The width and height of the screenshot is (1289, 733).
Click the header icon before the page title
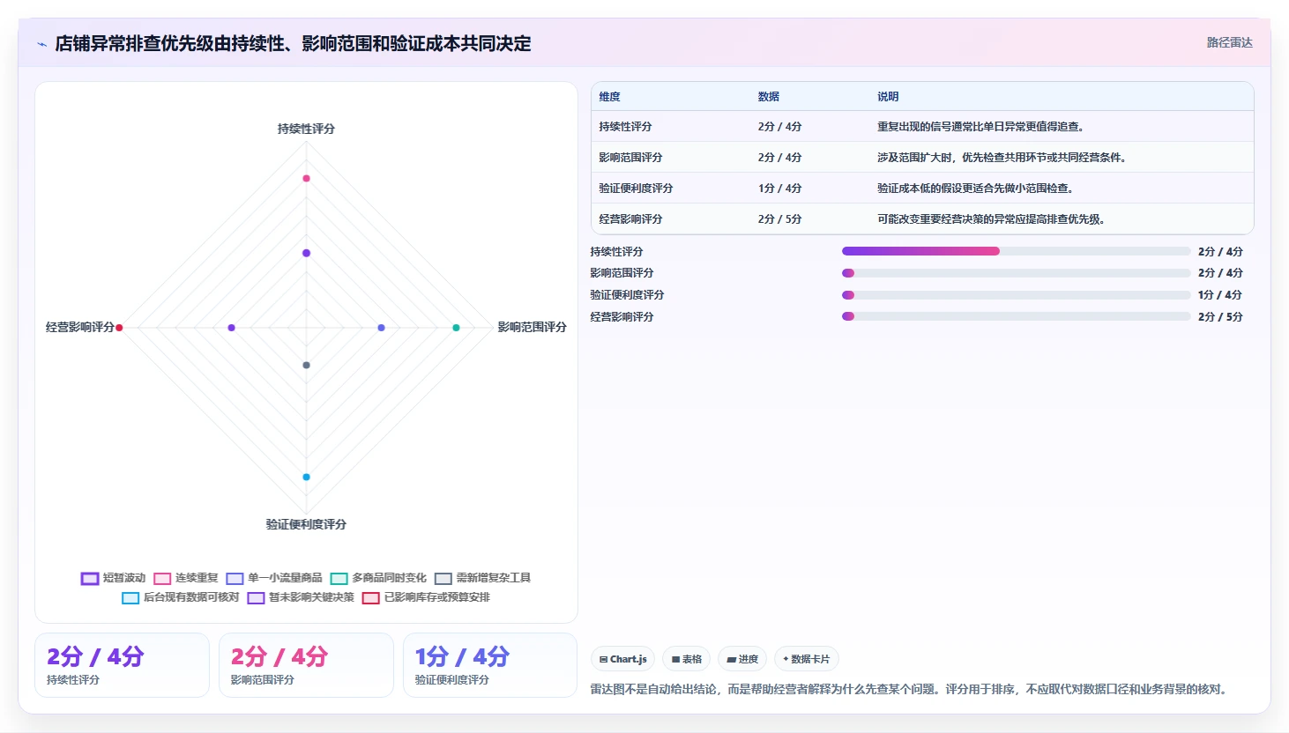click(41, 44)
